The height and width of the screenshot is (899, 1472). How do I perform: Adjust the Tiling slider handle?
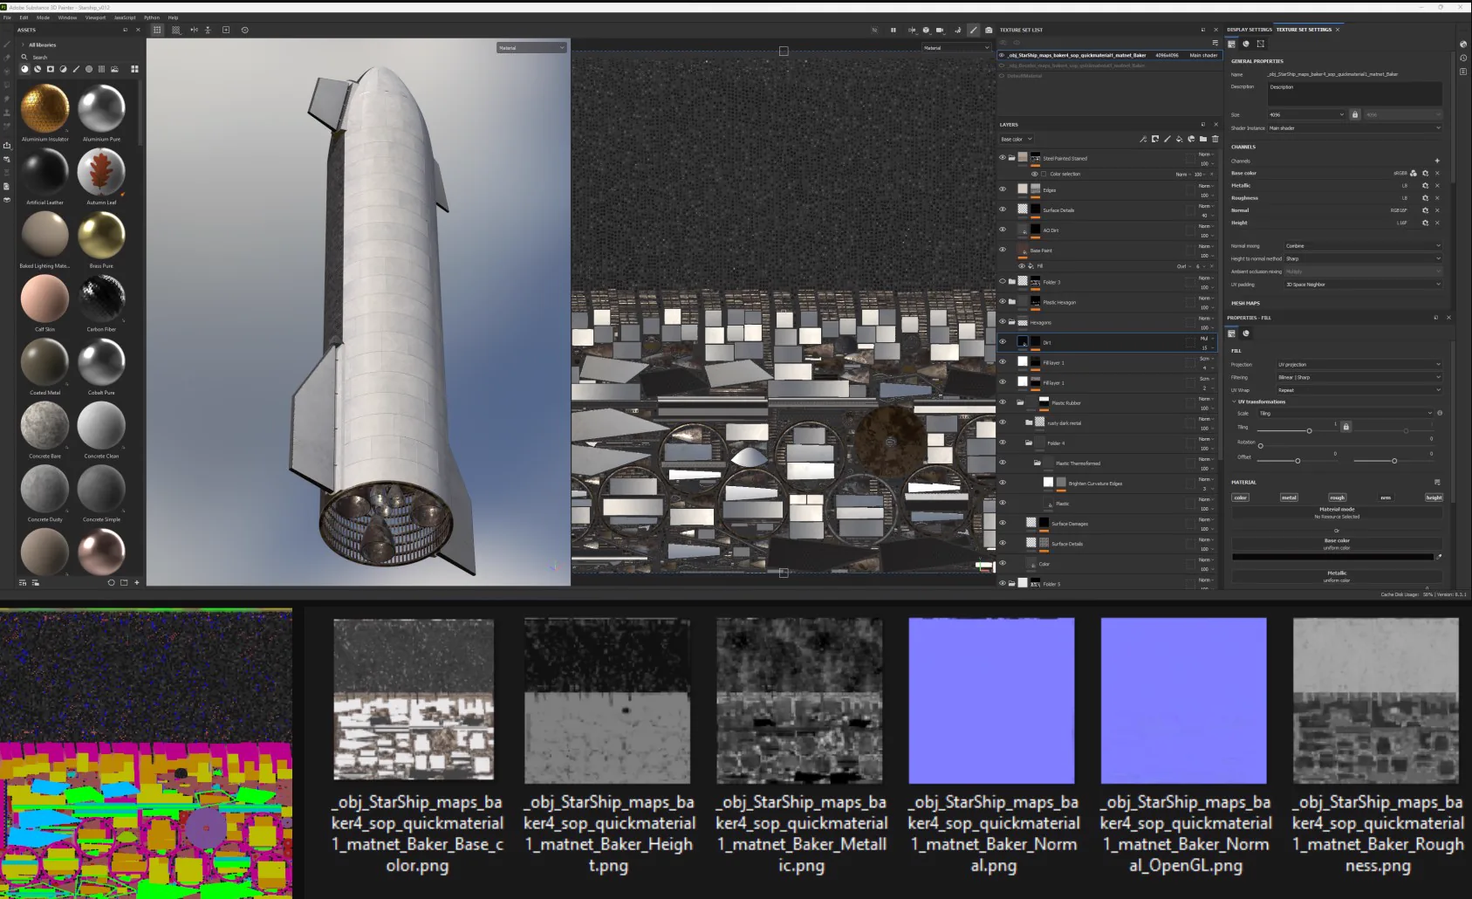(x=1309, y=431)
